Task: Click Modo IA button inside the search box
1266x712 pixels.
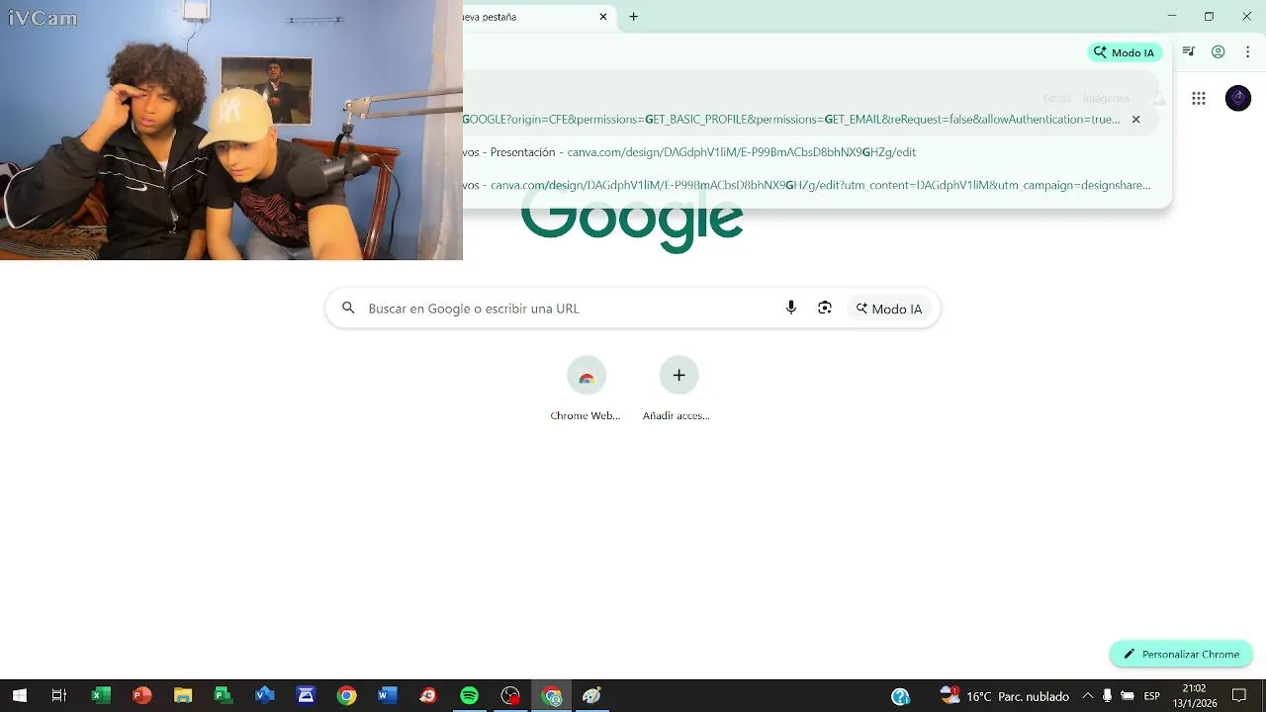Action: point(889,309)
